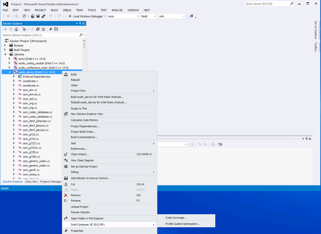Image resolution: width=321 pixels, height=234 pixels.
Task: Open the Project Only submenu
Action: click(110, 91)
